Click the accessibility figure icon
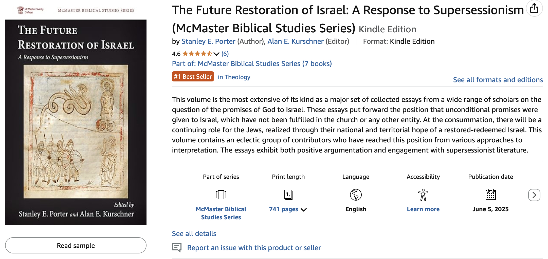This screenshot has width=548, height=259. [423, 195]
